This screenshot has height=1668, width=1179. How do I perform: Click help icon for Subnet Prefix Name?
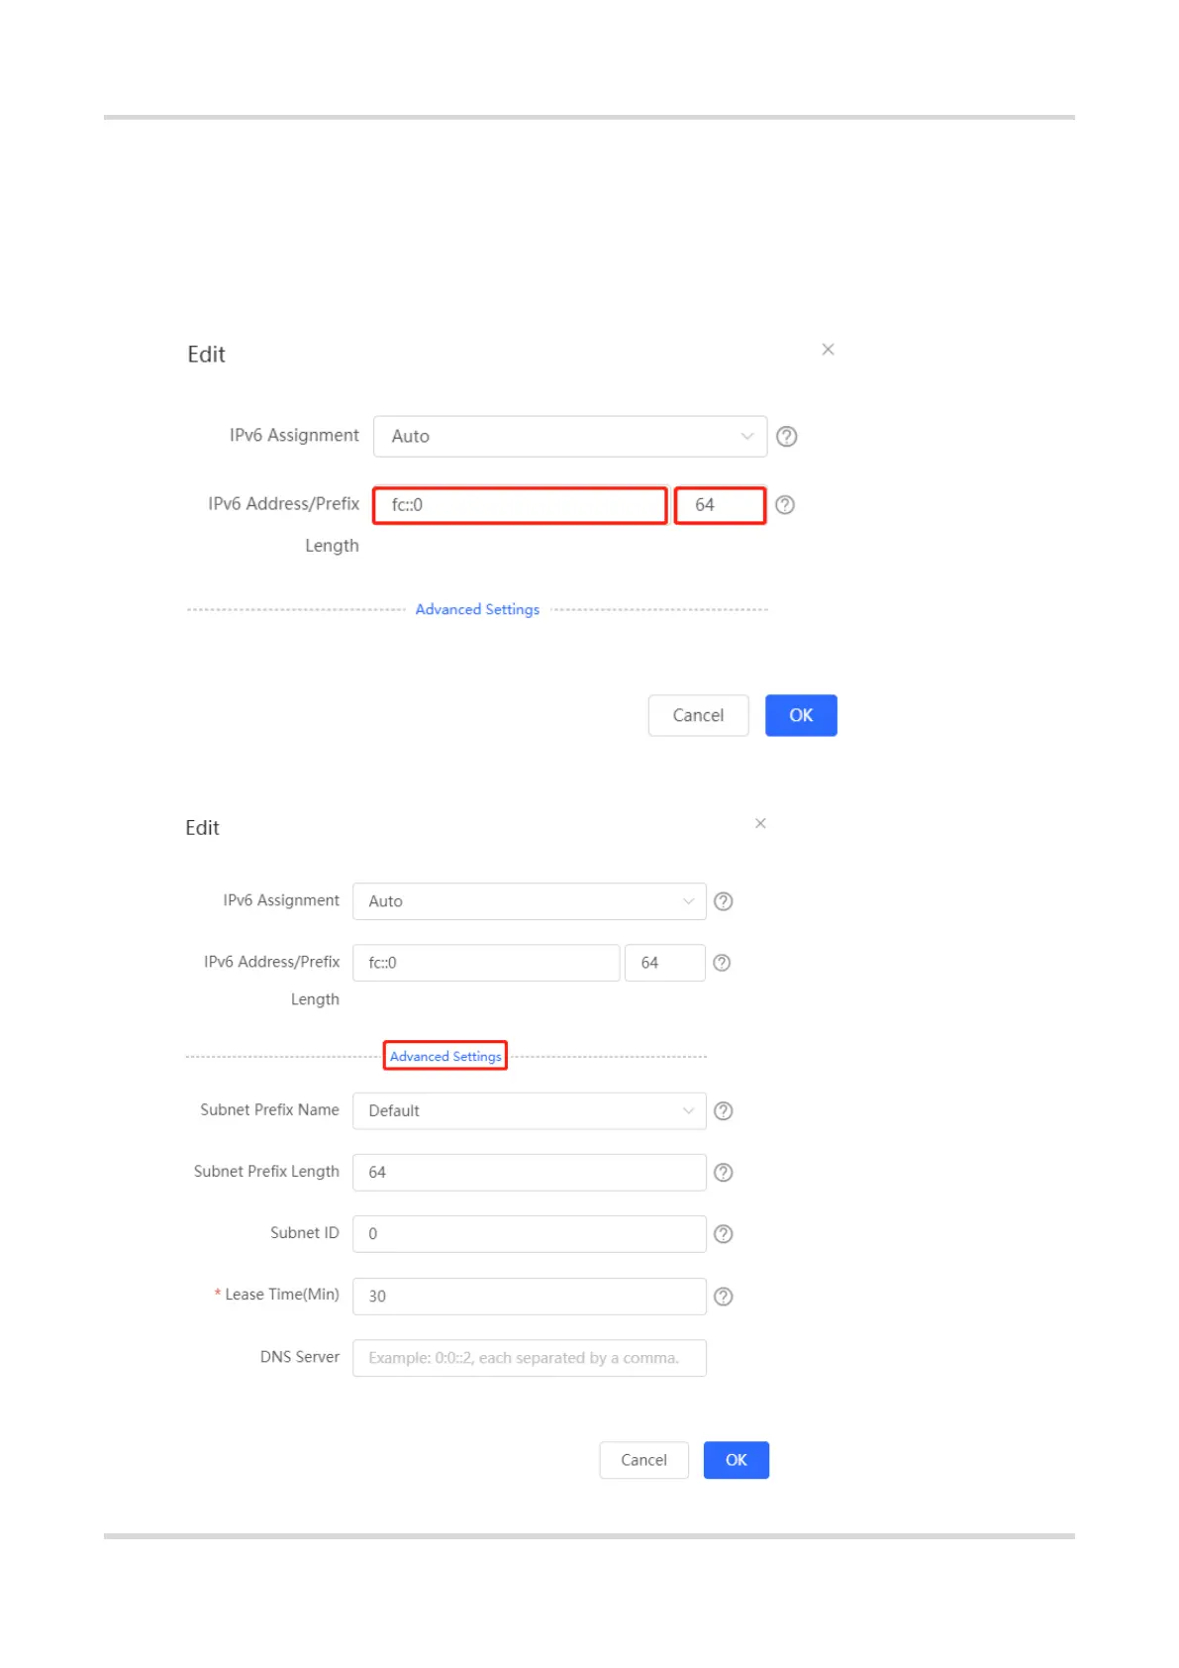click(x=724, y=1111)
